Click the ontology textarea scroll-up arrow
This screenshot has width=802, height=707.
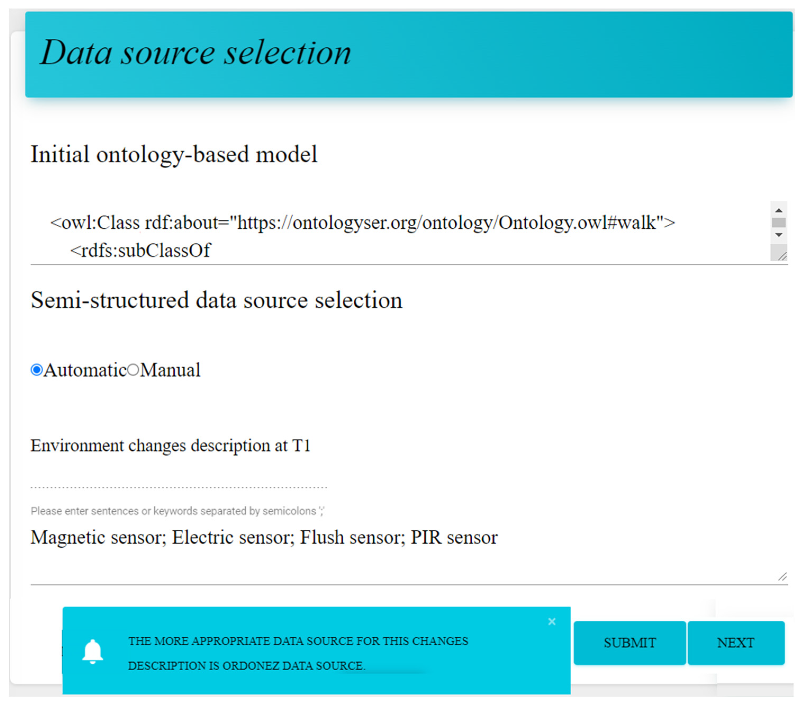tap(779, 210)
